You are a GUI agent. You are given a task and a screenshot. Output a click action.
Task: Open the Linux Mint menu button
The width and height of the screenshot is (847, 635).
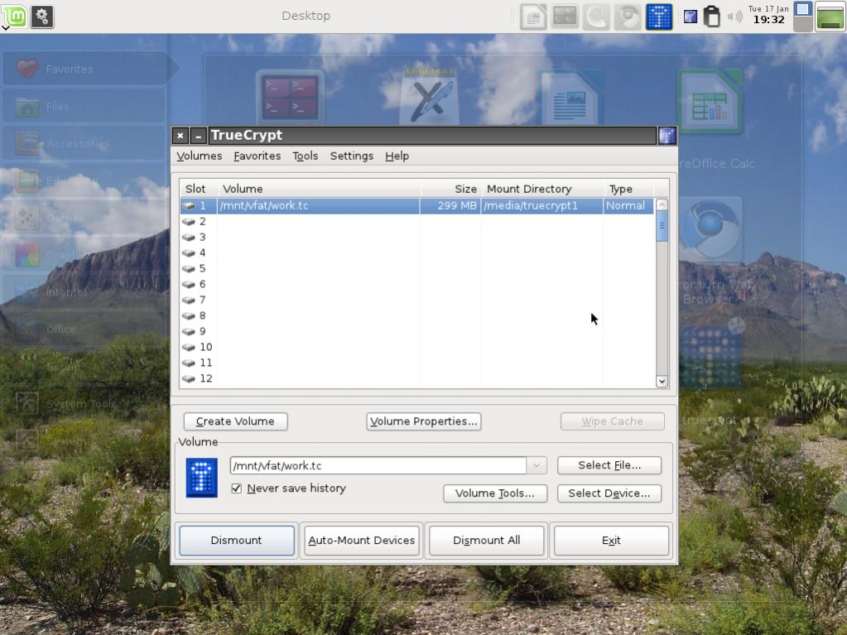tap(15, 16)
